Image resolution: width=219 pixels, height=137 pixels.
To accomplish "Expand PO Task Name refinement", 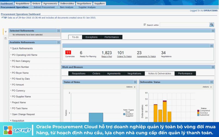I will click(x=11, y=108).
